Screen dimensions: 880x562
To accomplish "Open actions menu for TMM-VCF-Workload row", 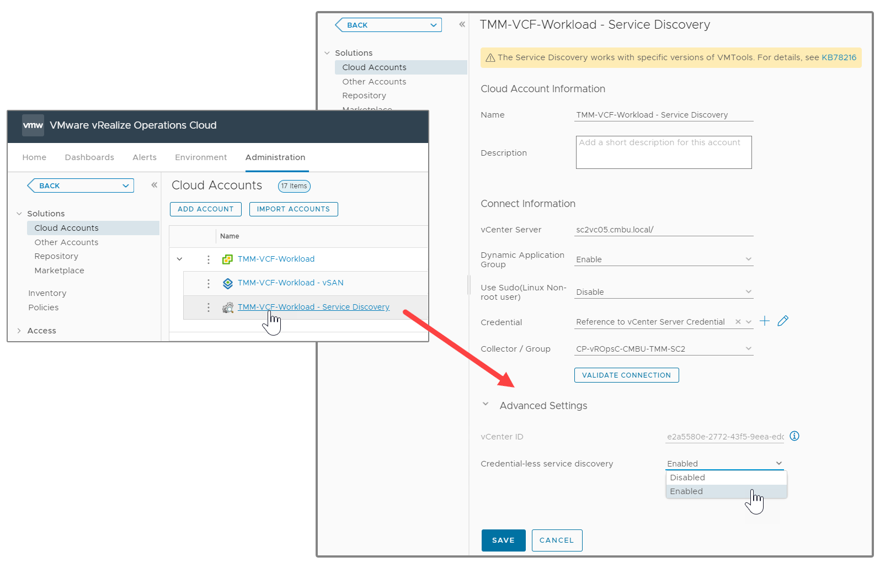I will (x=208, y=259).
